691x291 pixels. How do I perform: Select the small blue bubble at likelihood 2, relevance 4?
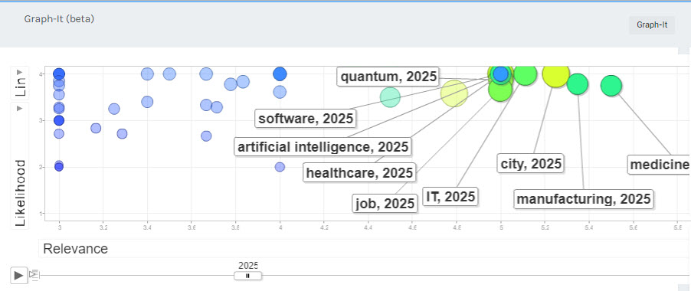tap(280, 167)
